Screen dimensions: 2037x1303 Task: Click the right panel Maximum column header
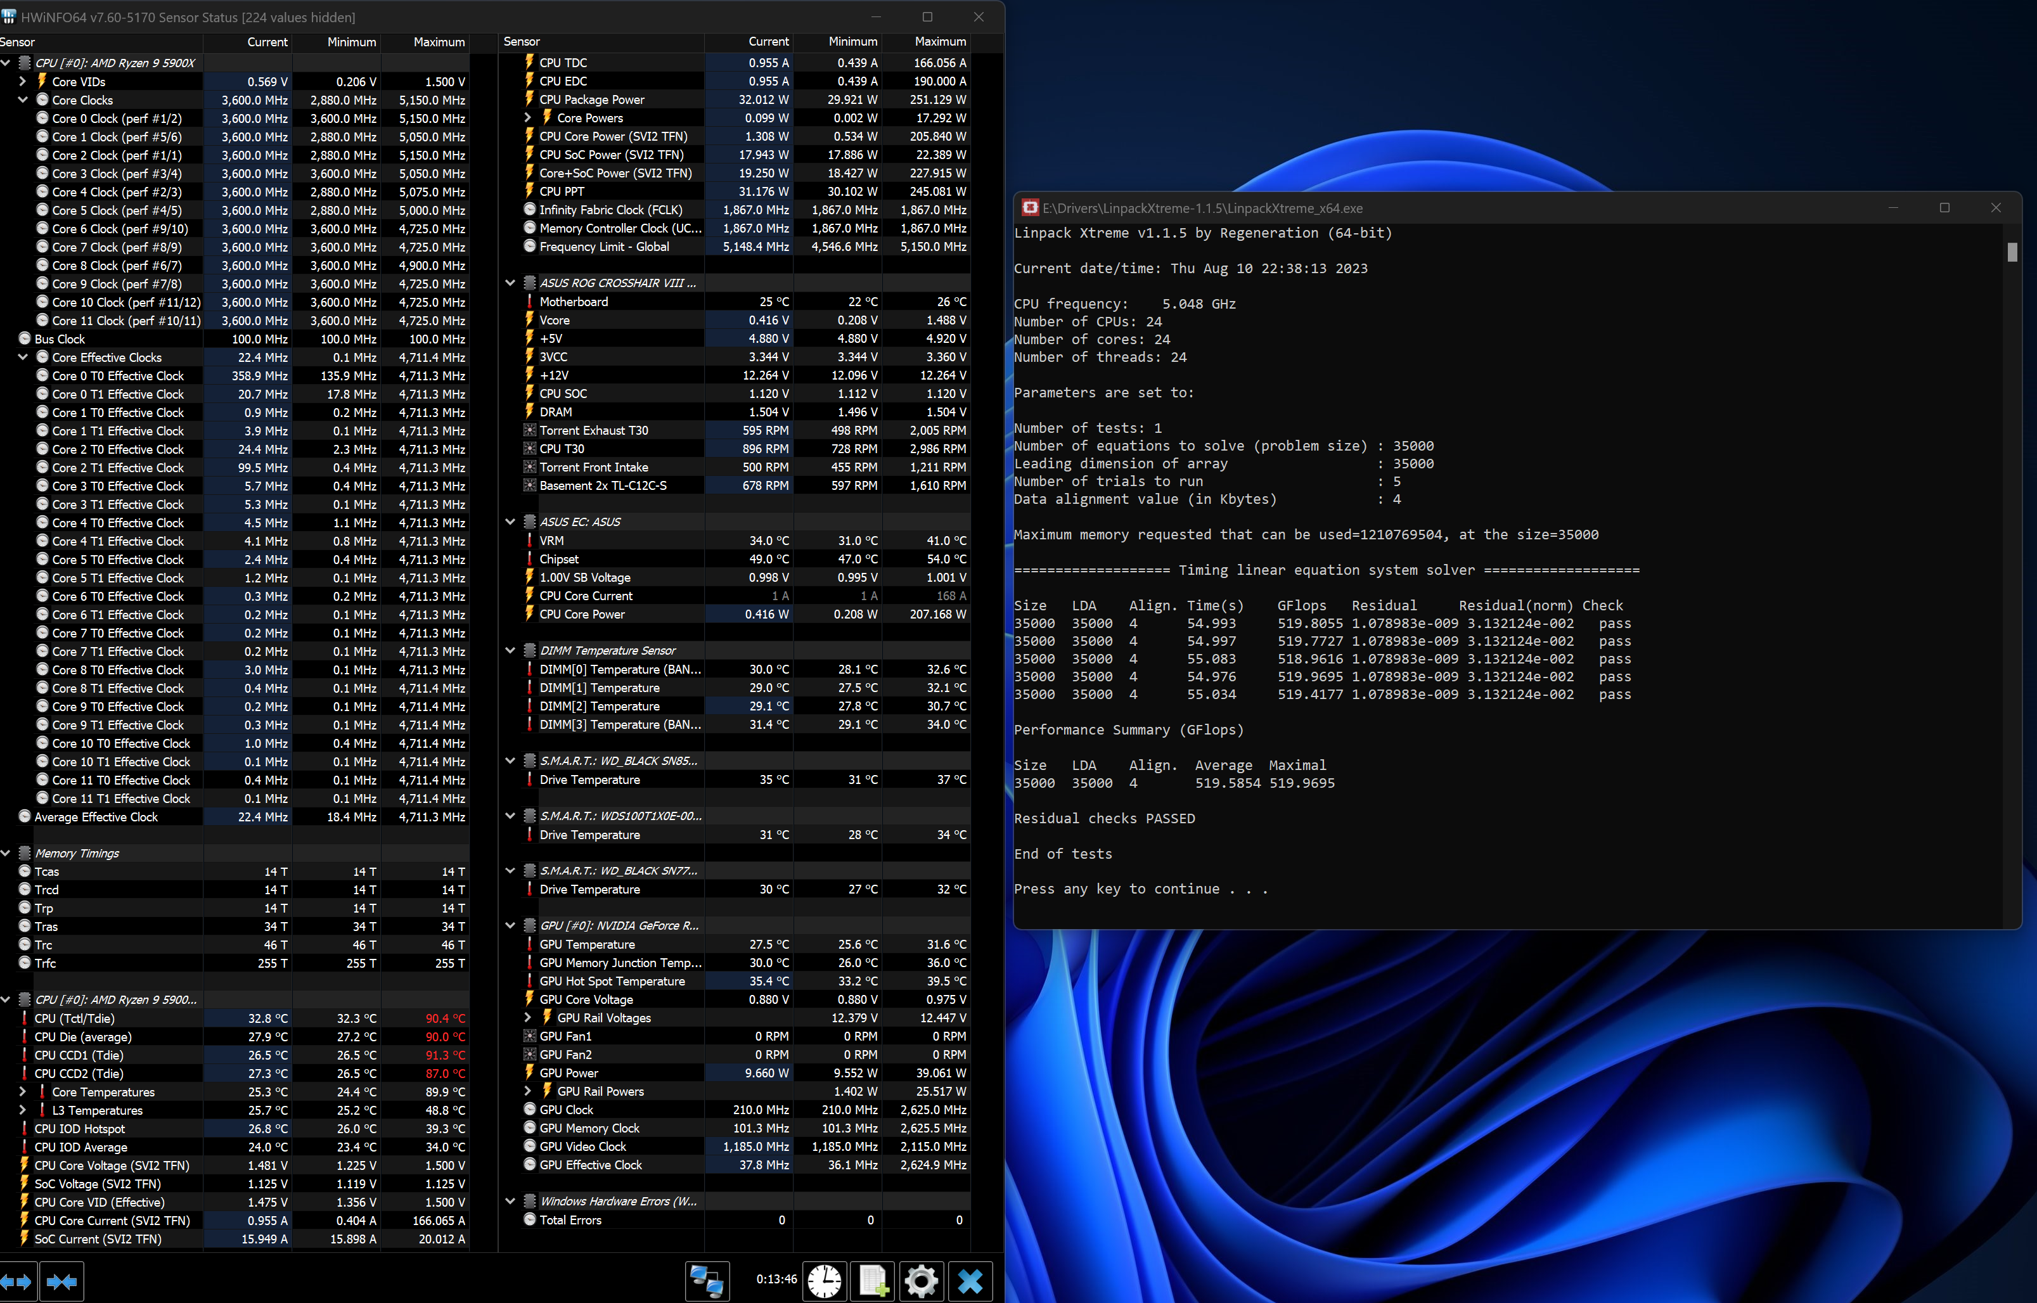[927, 41]
